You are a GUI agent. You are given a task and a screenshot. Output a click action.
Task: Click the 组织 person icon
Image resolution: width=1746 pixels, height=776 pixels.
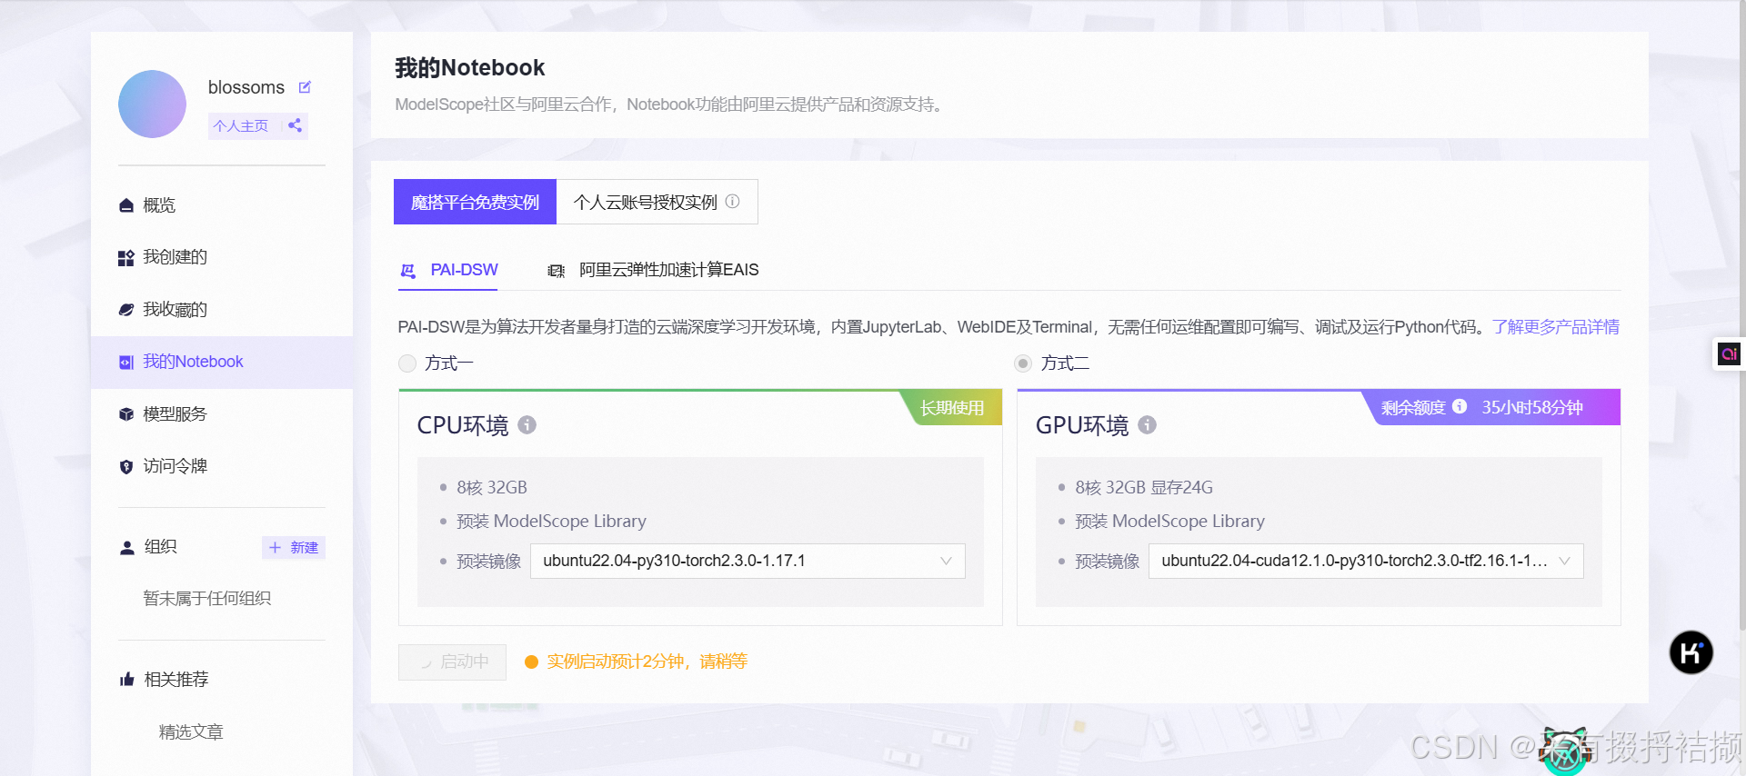[x=127, y=548]
